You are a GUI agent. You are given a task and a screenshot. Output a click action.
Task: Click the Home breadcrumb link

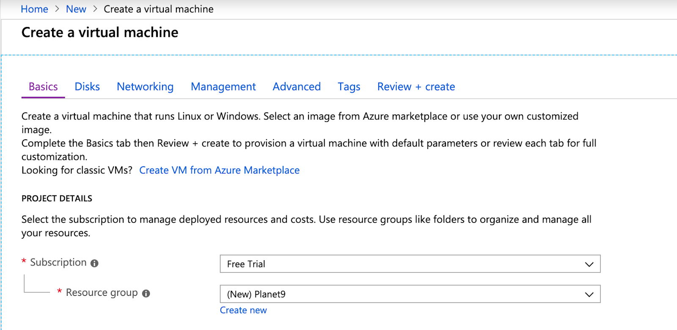pos(34,9)
